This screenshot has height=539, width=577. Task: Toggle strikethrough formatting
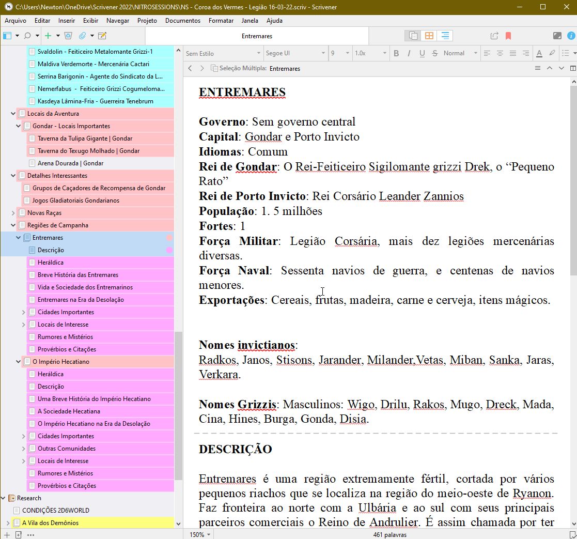point(435,53)
